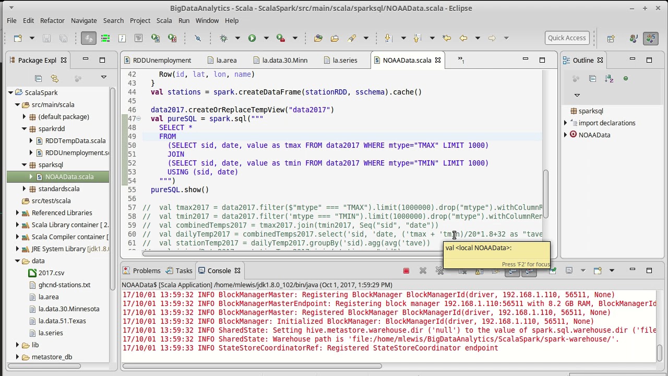Click the New file toolbar icon
This screenshot has width=668, height=376.
pos(18,38)
